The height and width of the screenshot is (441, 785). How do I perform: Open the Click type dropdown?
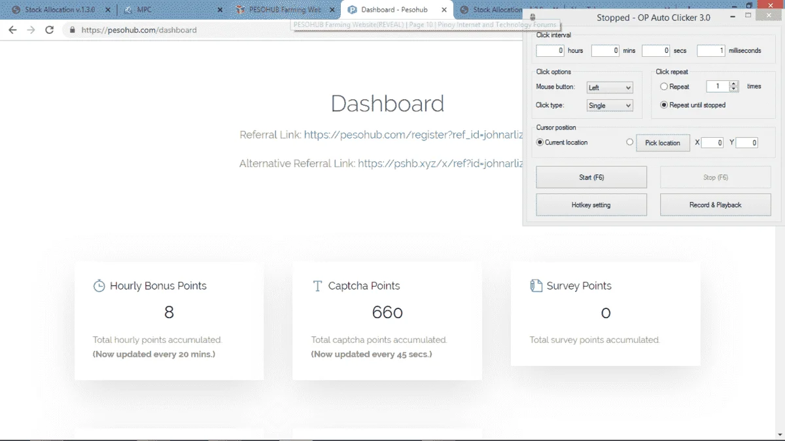[610, 105]
